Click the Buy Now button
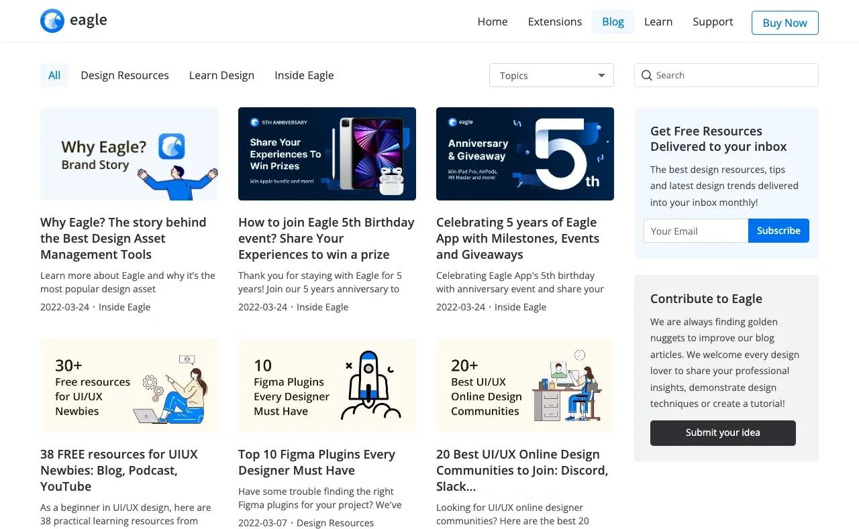Image resolution: width=859 pixels, height=529 pixels. pos(785,23)
